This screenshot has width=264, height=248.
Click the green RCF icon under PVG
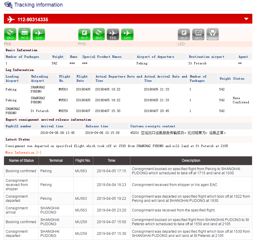pos(84,34)
